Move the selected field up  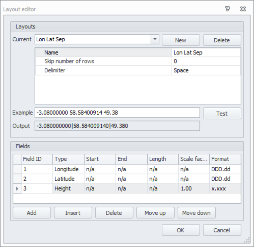155,213
